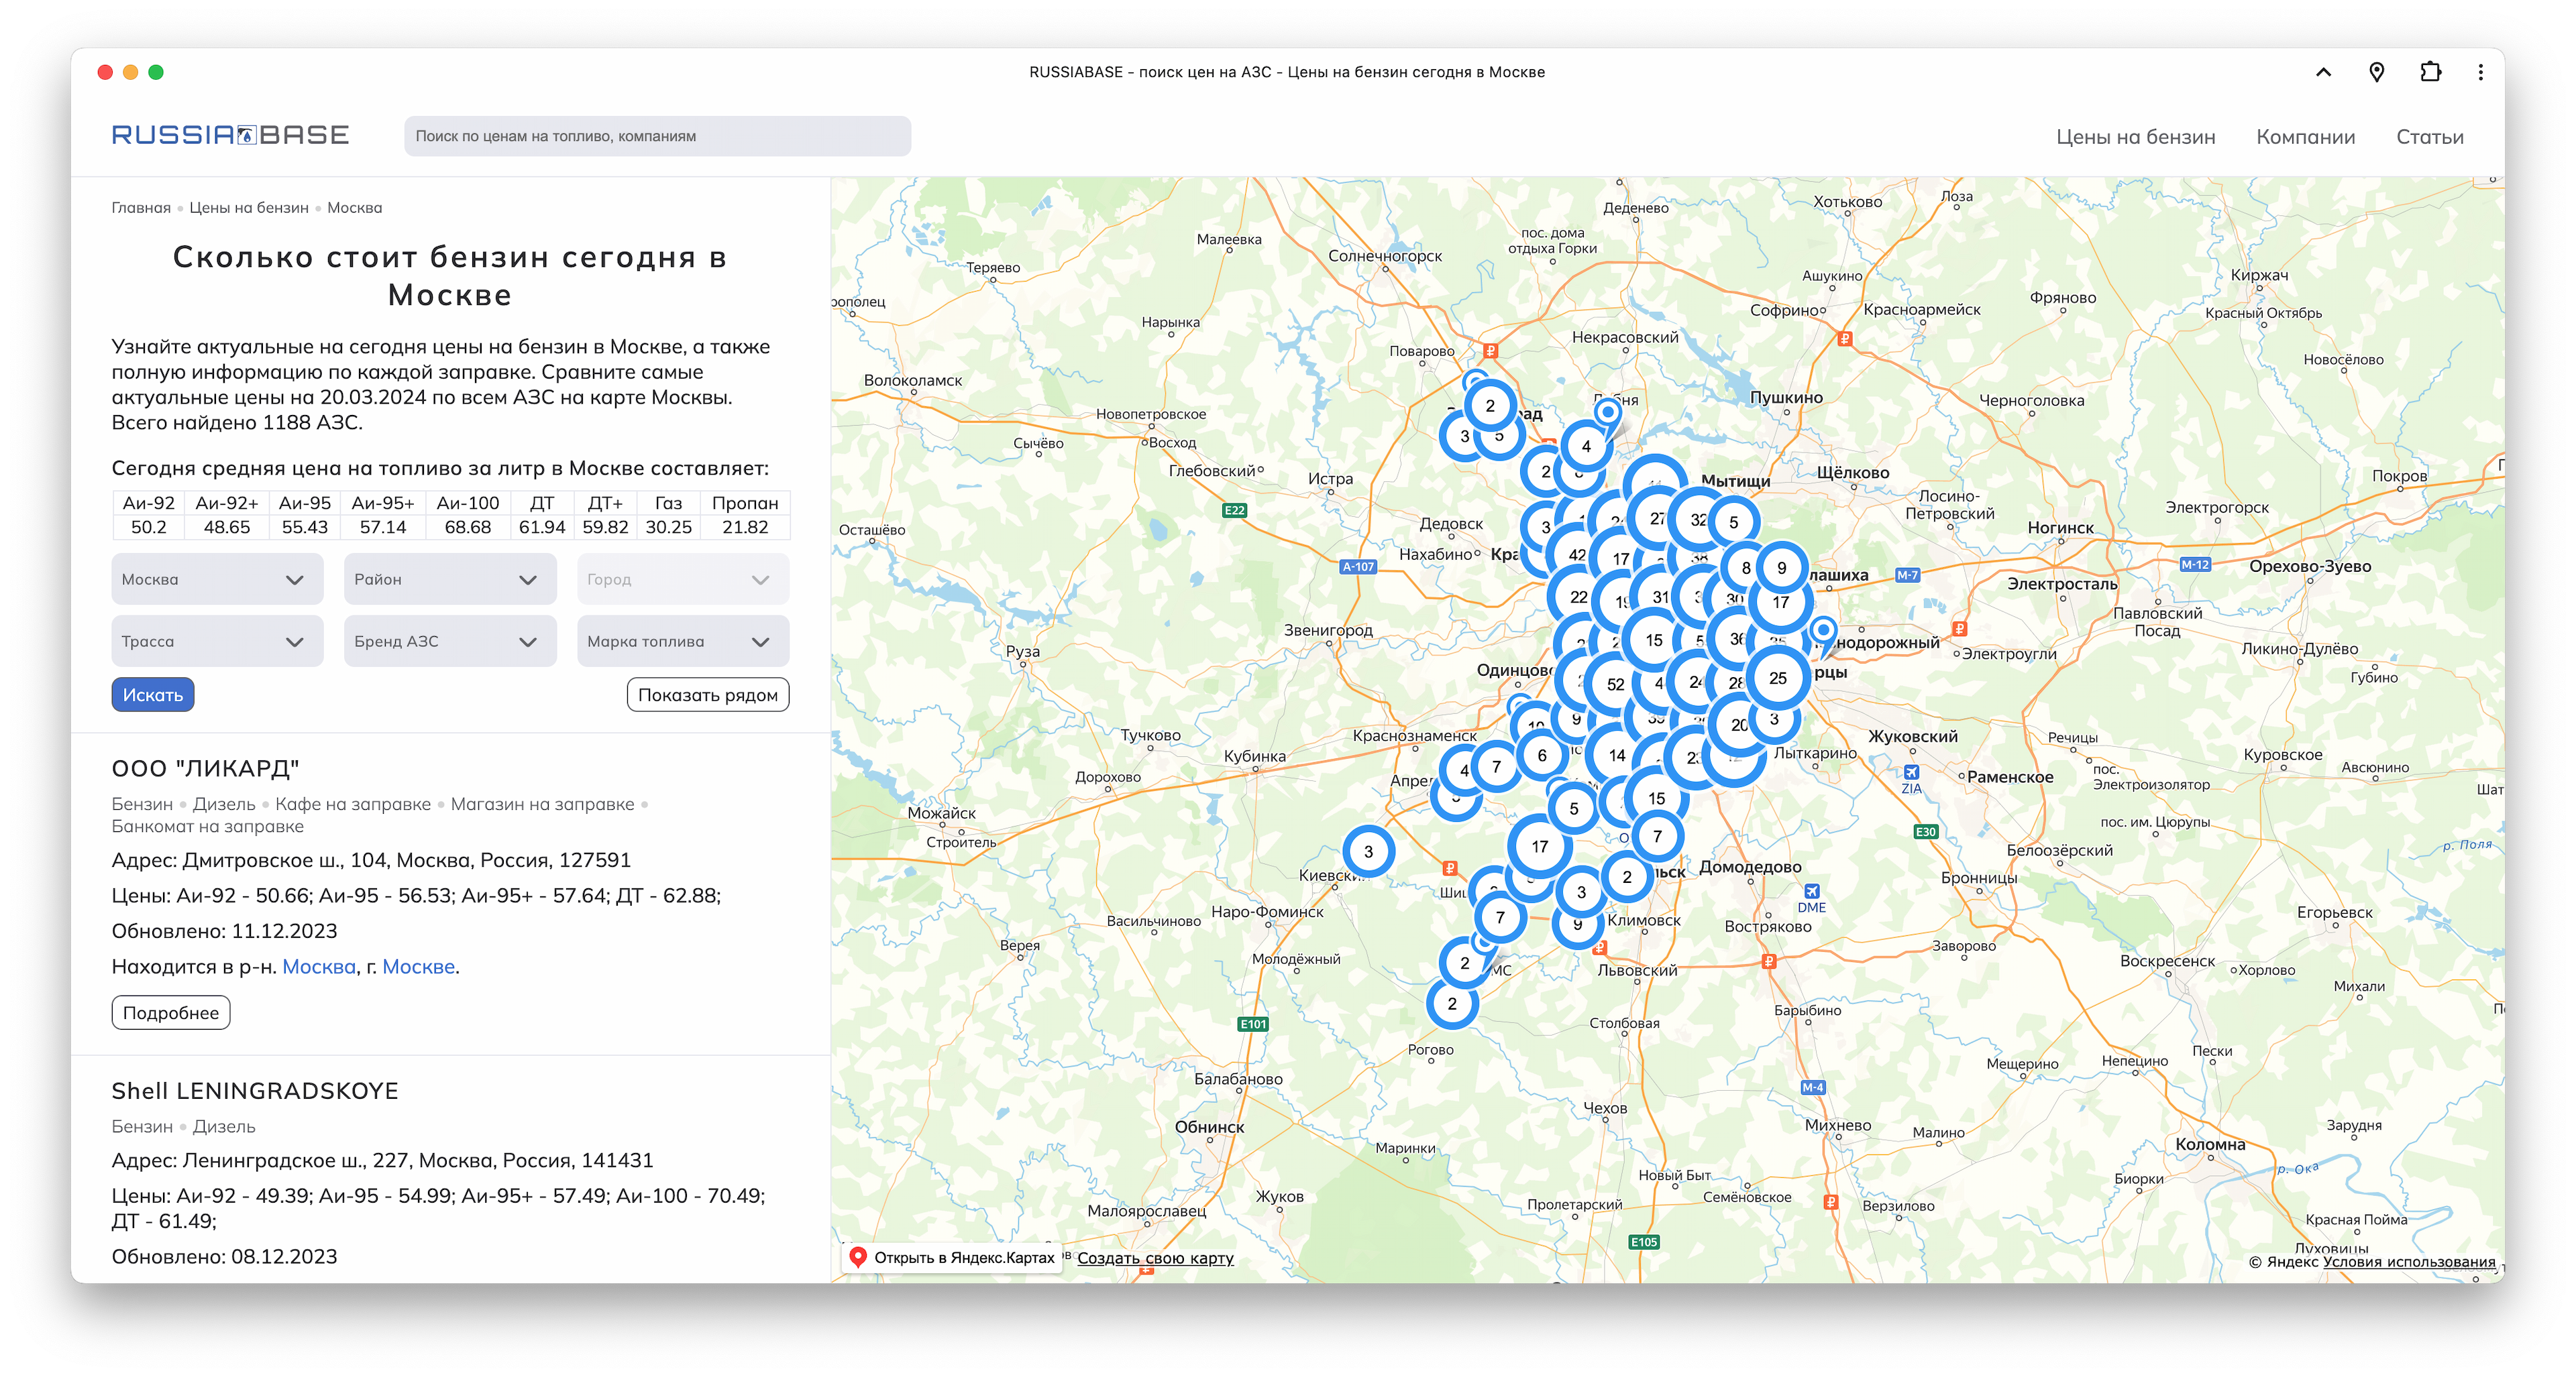Open Цены на бензин nav item
Image resolution: width=2576 pixels, height=1377 pixels.
(x=2135, y=137)
